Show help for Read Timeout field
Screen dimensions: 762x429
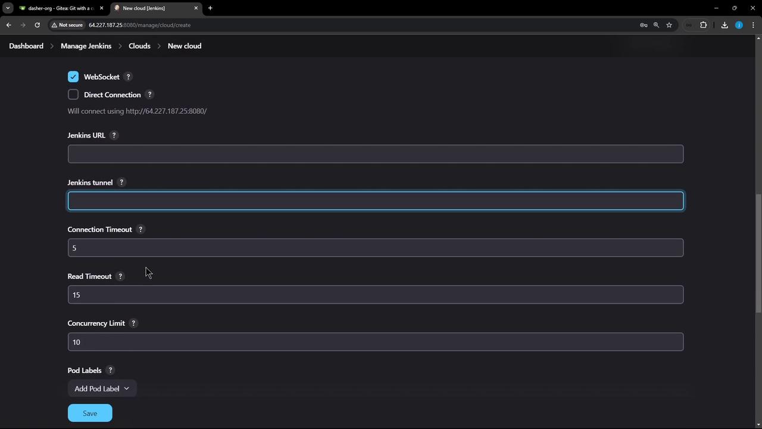(x=120, y=276)
